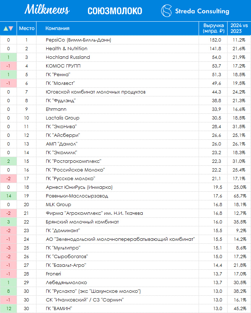Click growth value 38,2%
The height and width of the screenshot is (313, 251).
[240, 291]
